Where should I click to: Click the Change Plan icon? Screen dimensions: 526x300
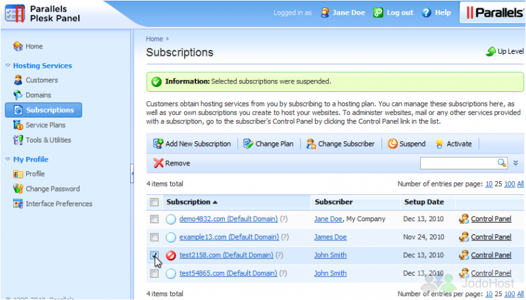pyautogui.click(x=249, y=144)
